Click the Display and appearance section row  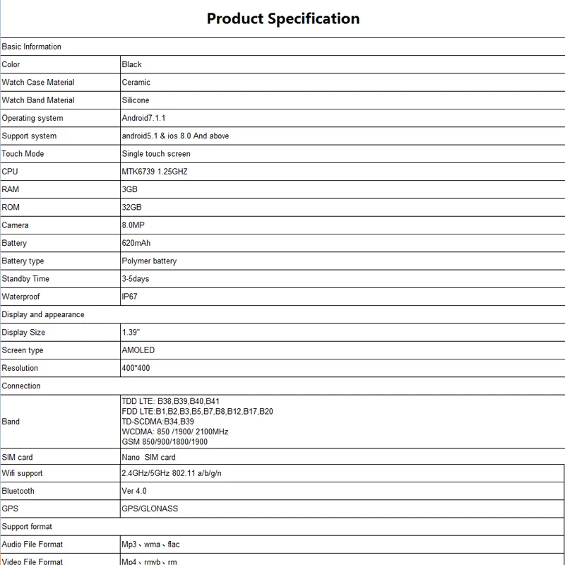(x=282, y=314)
